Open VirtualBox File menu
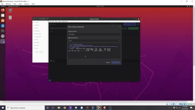 [2, 4]
